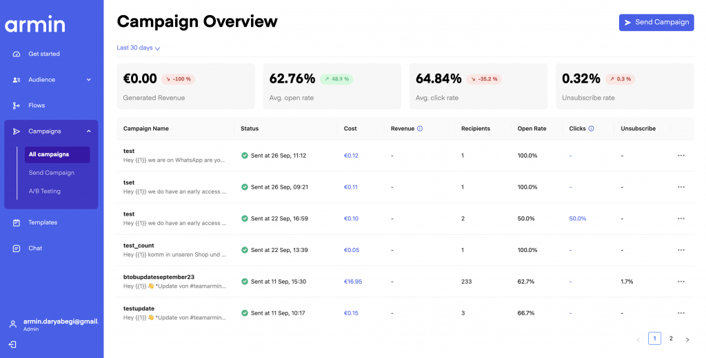The width and height of the screenshot is (706, 358).
Task: Collapse the Campaigns sidebar section
Action: coord(88,131)
